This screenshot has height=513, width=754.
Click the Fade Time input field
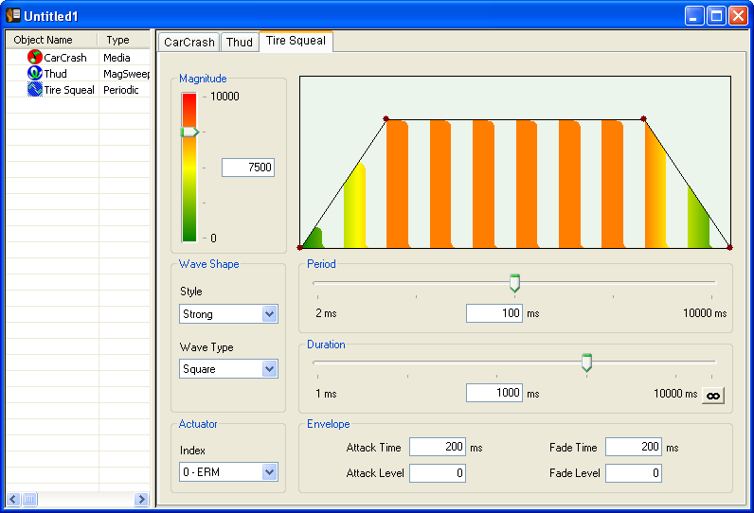[634, 447]
